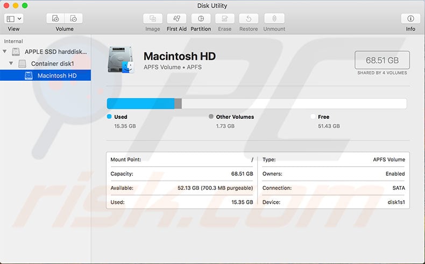Screen dimensions: 425x264
Task: Click the 68.51 GB capacity box
Action: (382, 60)
